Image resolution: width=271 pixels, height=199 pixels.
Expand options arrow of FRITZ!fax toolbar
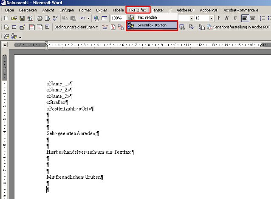(20, 37)
